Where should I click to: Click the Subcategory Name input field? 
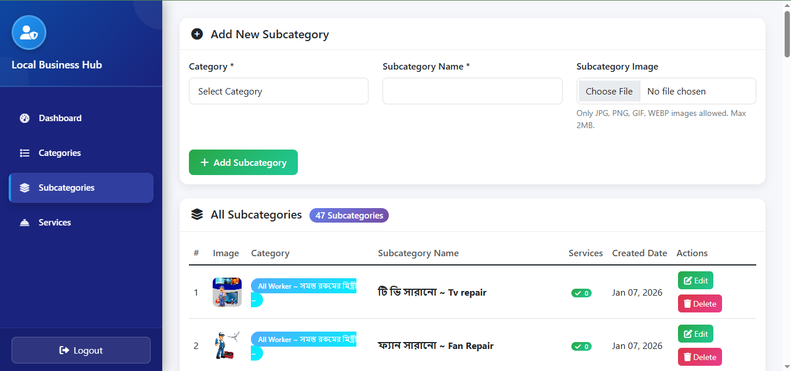(x=472, y=91)
